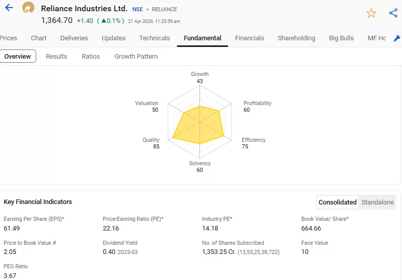Viewport: 402px width, 280px height.
Task: Select the Fundamental tab
Action: point(203,38)
